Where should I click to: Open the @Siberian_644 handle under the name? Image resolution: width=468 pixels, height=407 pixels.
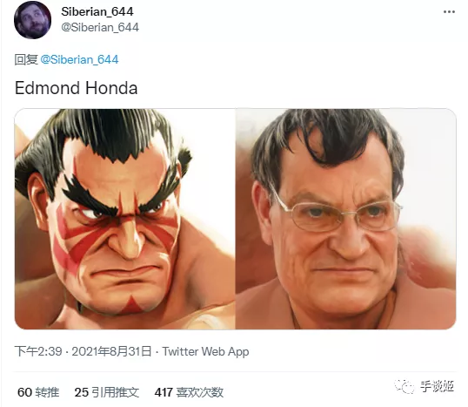100,27
